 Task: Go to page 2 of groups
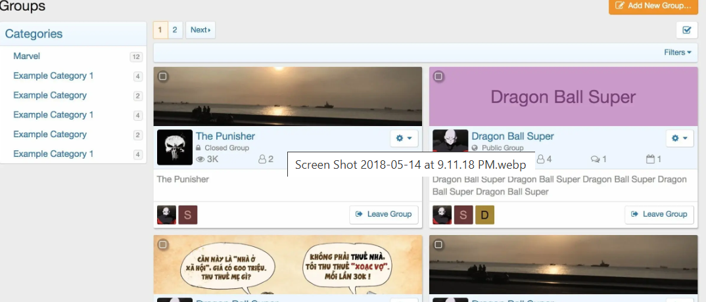tap(175, 30)
